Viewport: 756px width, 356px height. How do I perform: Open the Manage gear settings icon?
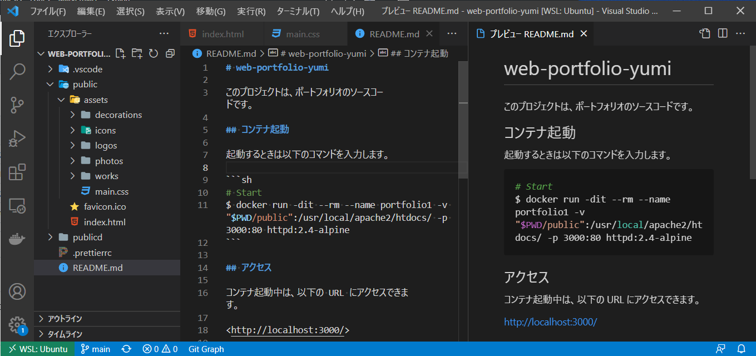point(17,324)
